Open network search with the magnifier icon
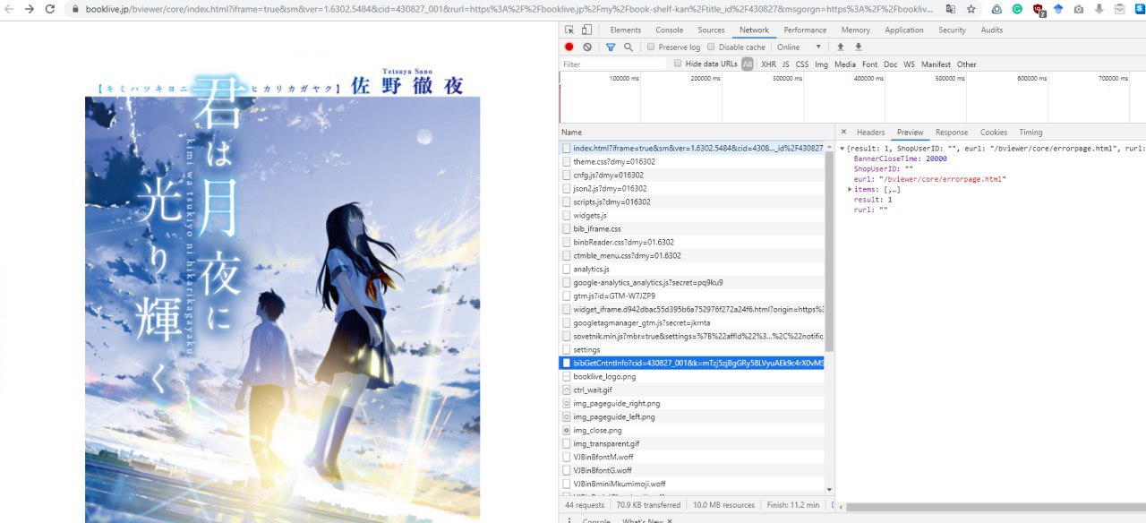Screen dimensions: 1146x523 coord(629,47)
